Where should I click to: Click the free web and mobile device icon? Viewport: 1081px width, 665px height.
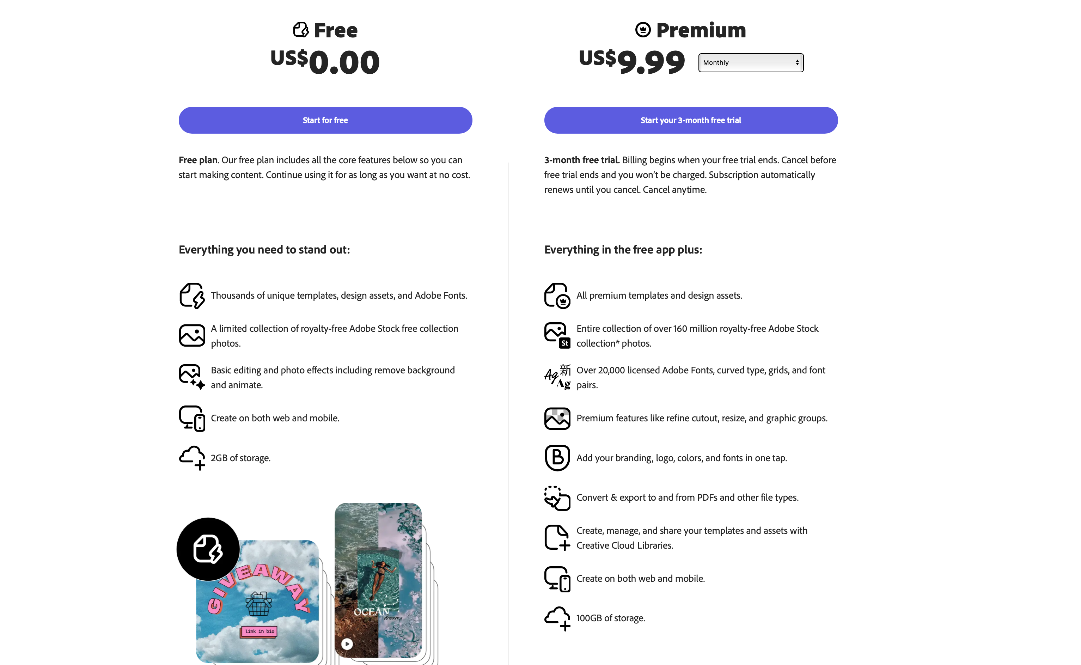coord(192,418)
